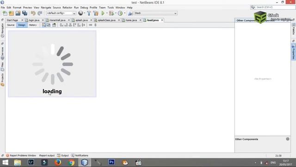
Task: Toggle Selection Mode in the designer toolbar
Action: (x=44, y=25)
